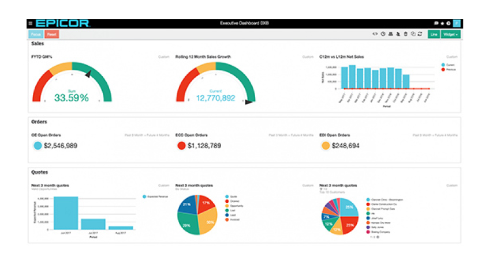Click the clock history toolbar icon

click(383, 35)
